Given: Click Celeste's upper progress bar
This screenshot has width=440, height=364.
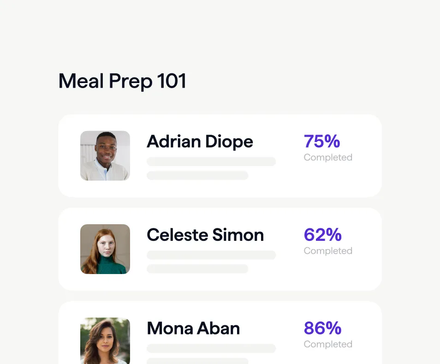Looking at the screenshot, I should coord(211,255).
